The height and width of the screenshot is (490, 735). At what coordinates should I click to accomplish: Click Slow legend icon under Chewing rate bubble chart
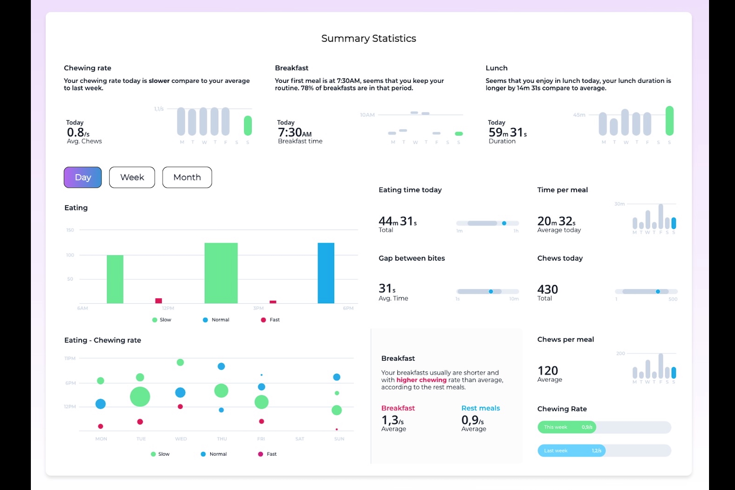153,454
